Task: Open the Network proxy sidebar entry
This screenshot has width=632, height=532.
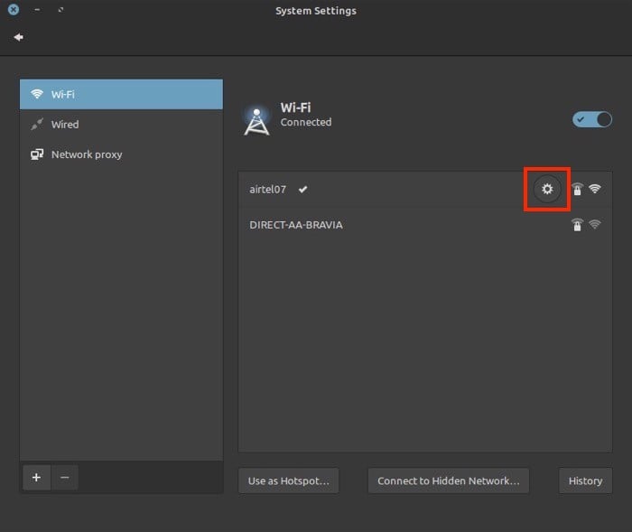Action: click(121, 154)
